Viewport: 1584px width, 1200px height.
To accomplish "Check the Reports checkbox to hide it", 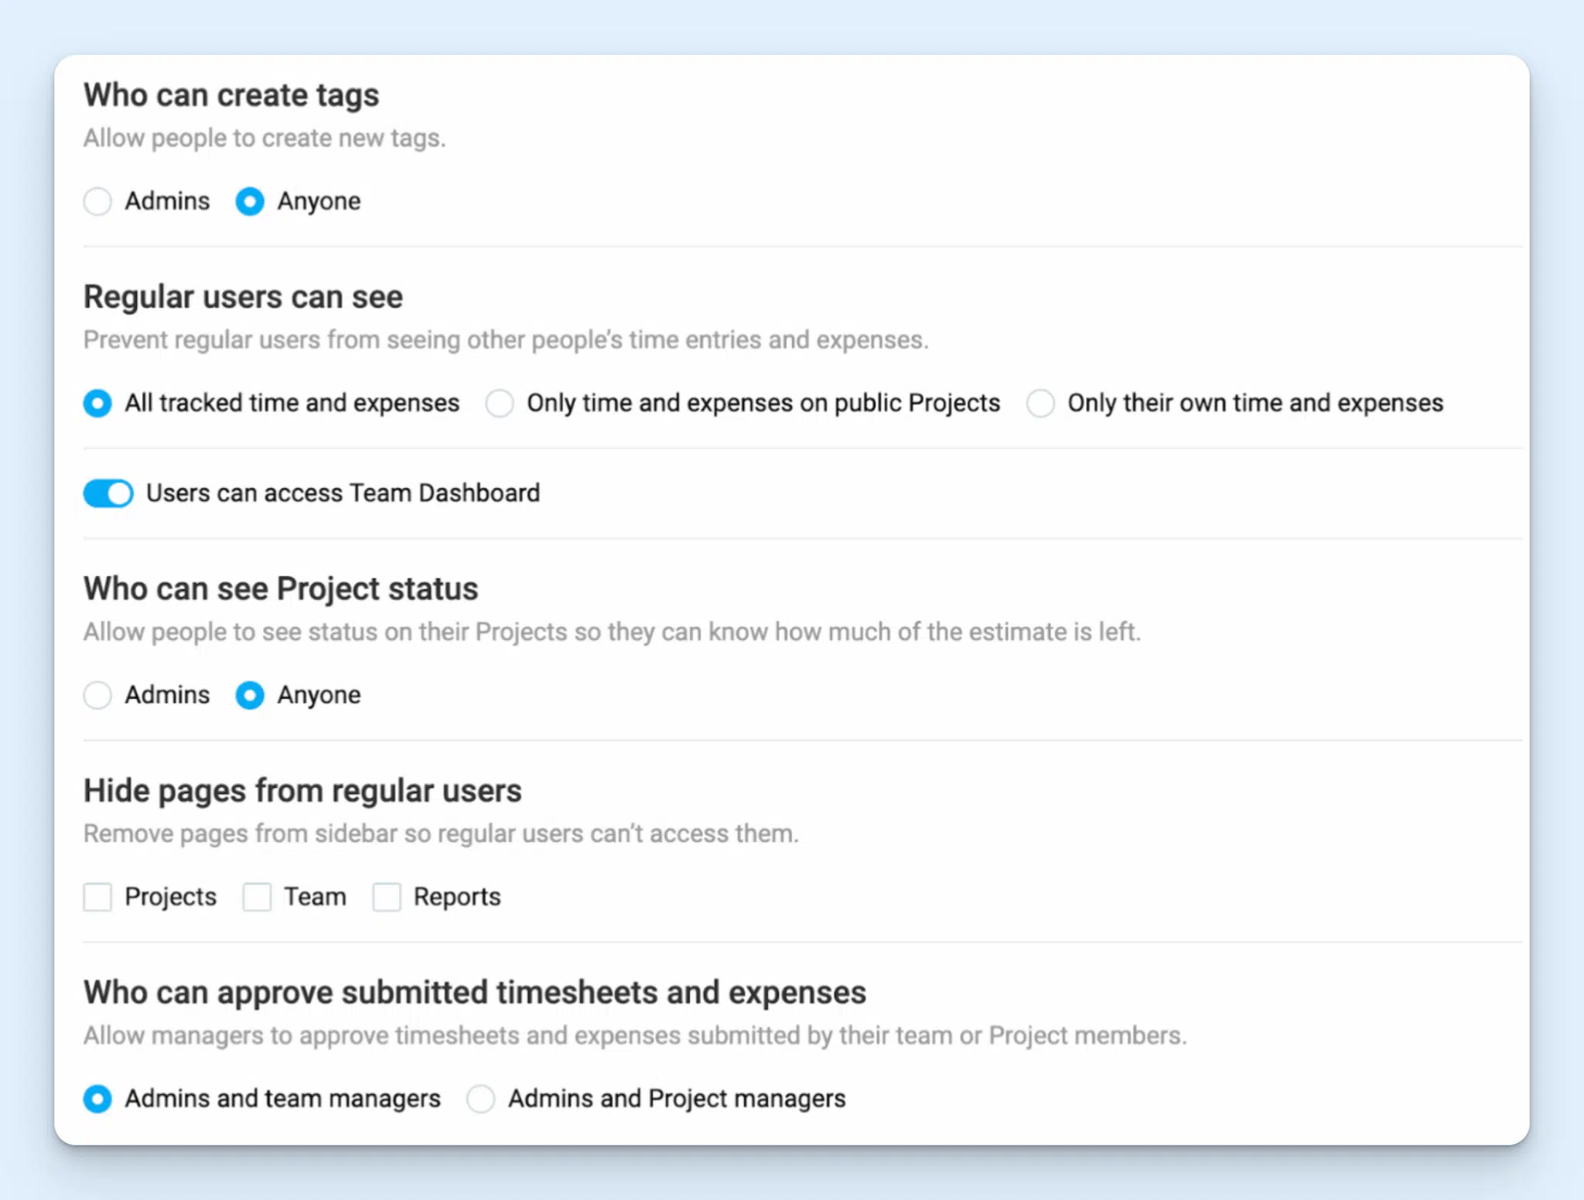I will 387,897.
